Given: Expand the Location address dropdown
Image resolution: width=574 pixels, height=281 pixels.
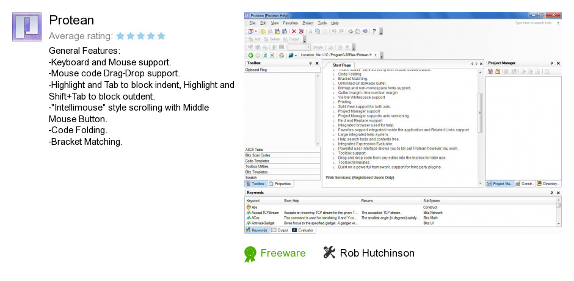Looking at the screenshot, I should [x=376, y=55].
